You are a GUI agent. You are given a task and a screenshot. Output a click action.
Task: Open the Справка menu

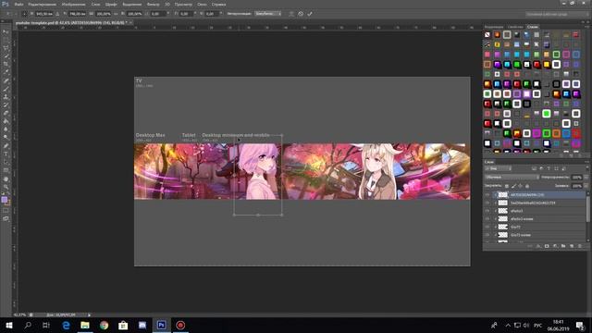(218, 4)
